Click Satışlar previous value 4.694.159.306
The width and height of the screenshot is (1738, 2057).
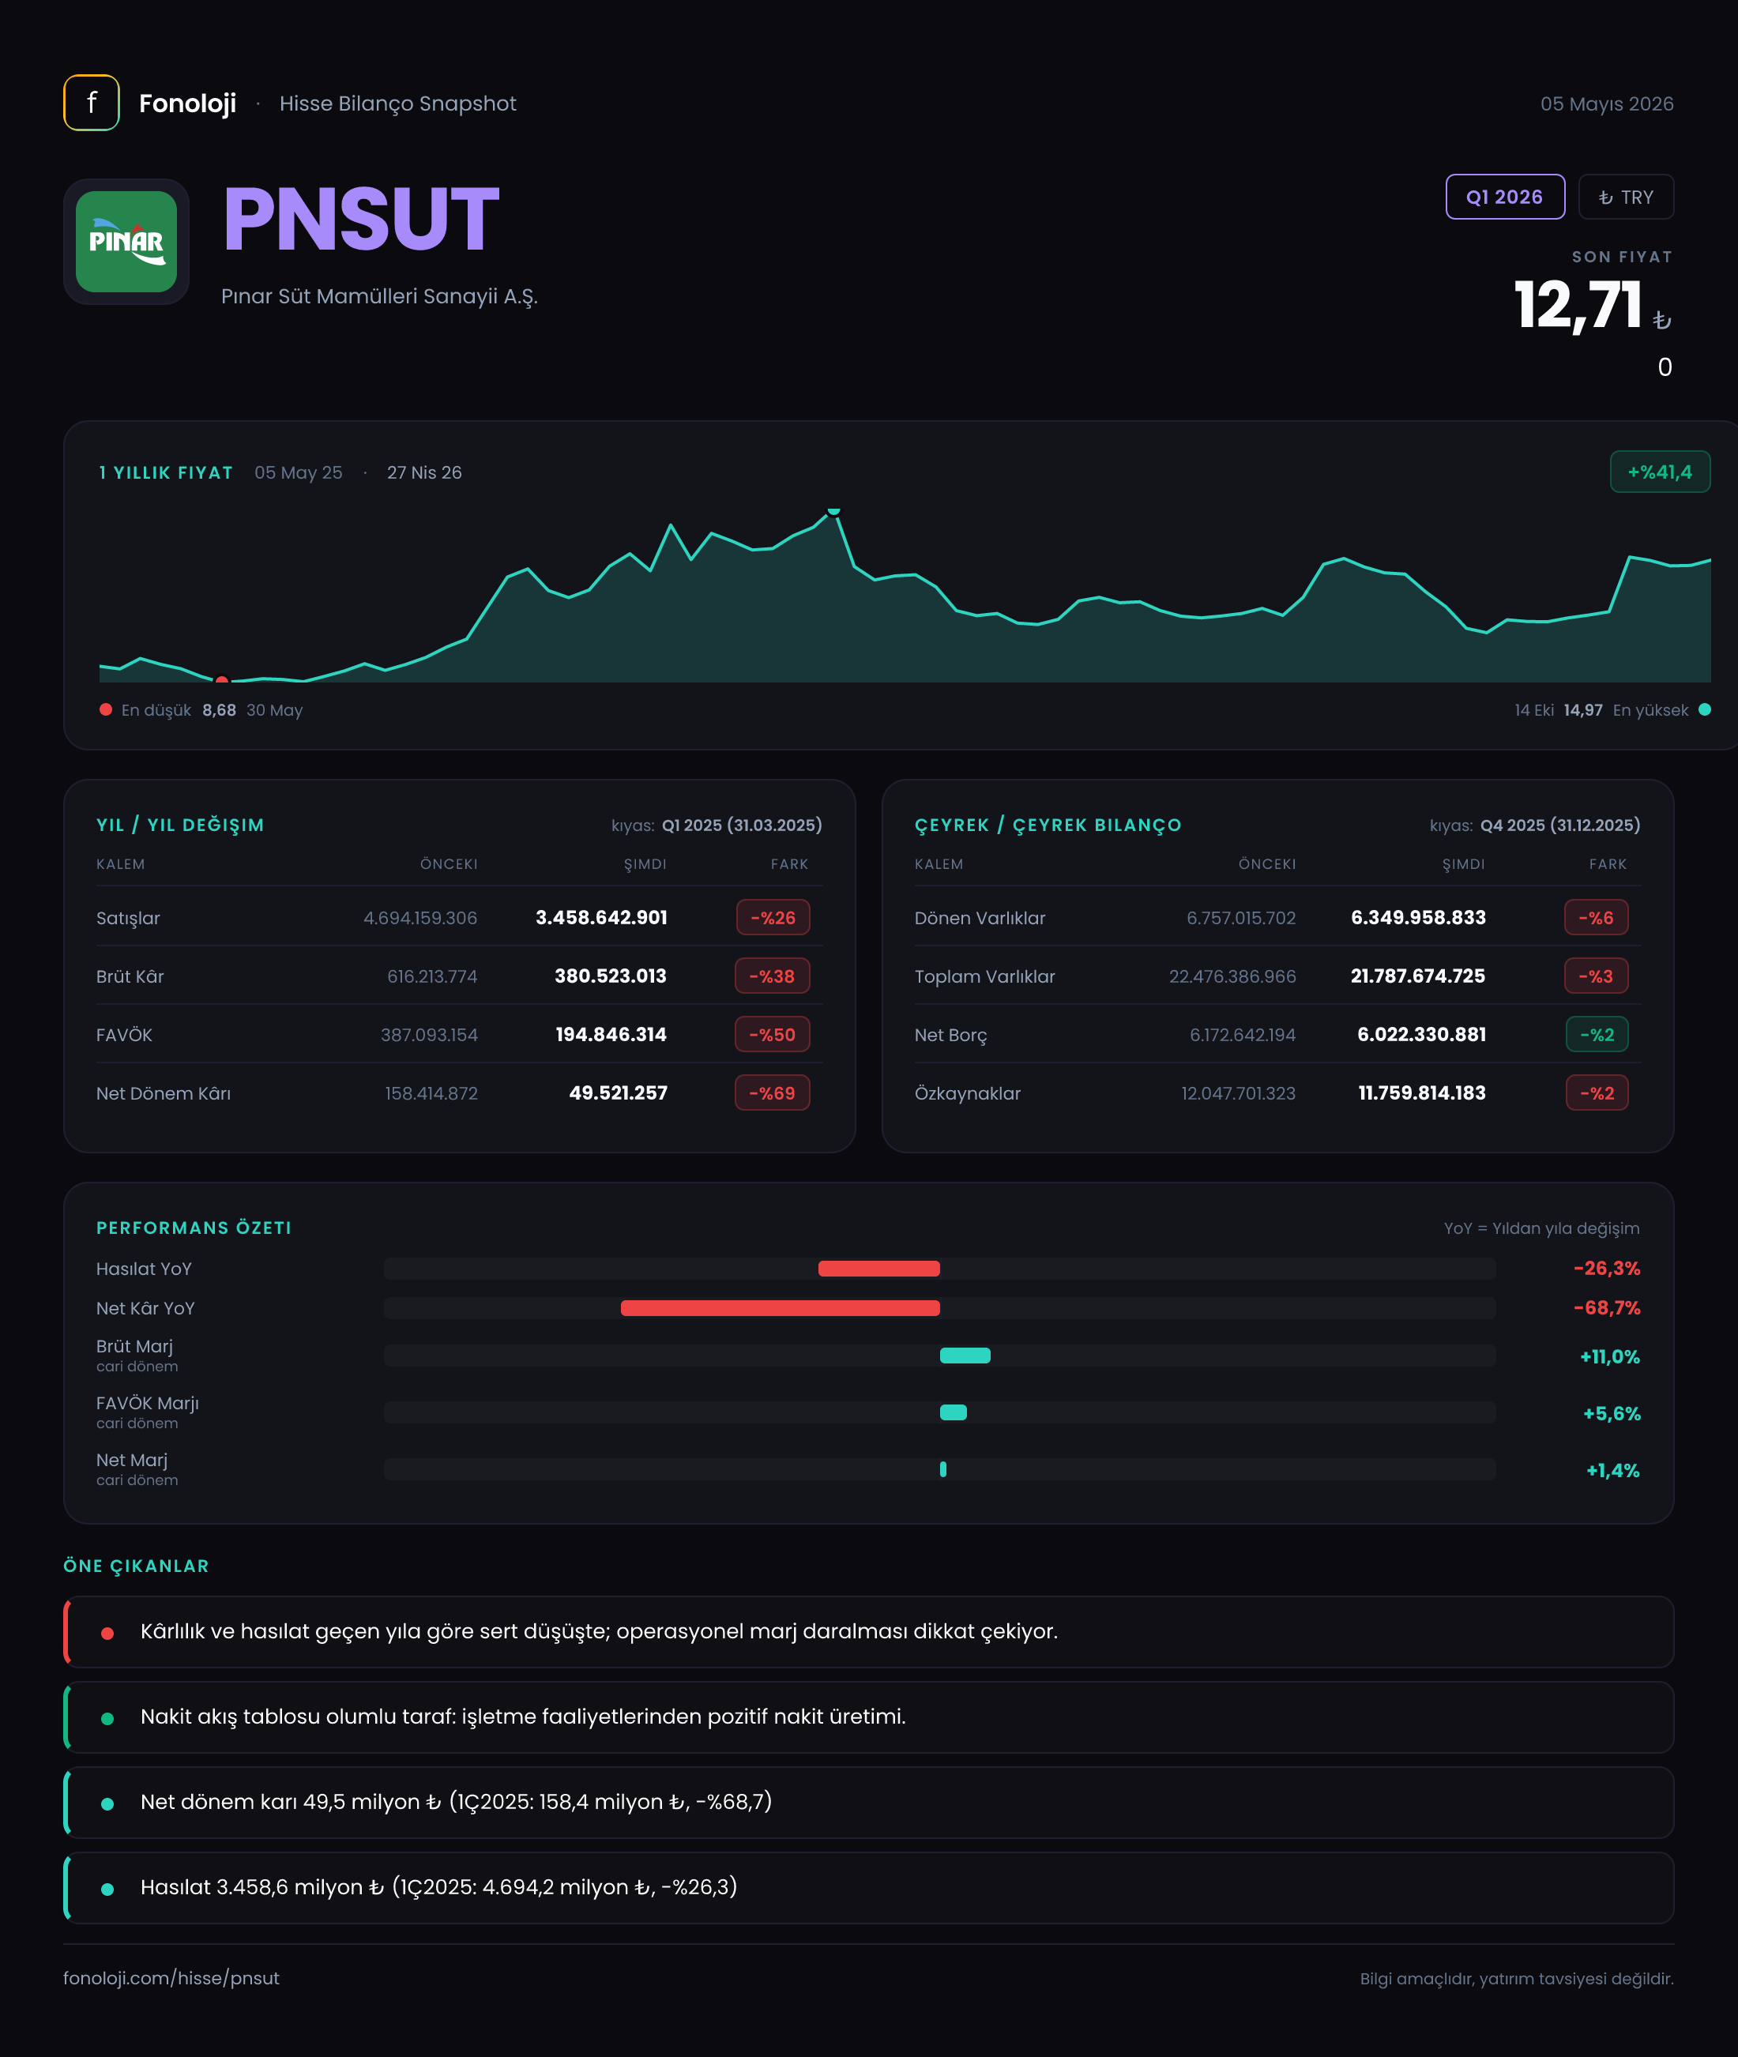pos(421,918)
